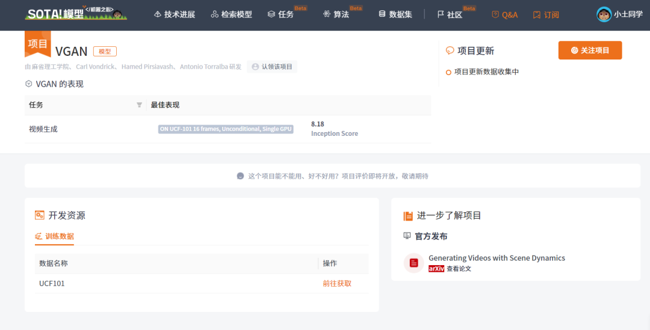Click the 检索模型 circles icon
The image size is (650, 330).
[215, 14]
